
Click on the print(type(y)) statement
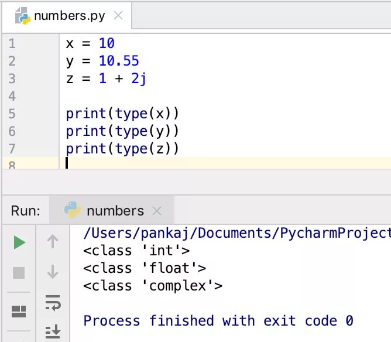tap(122, 131)
